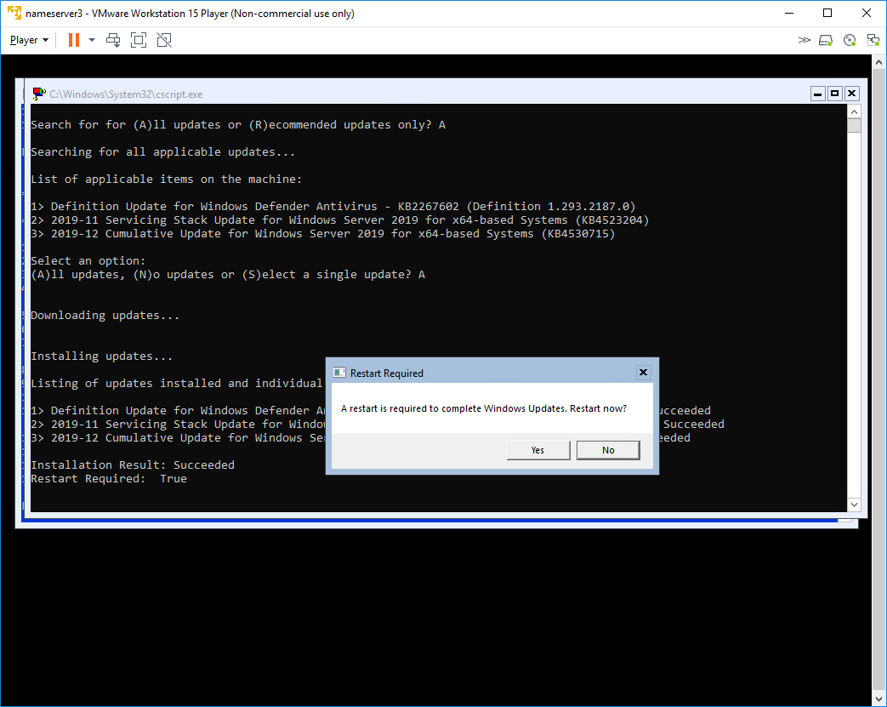Click Yes to restart now
Image resolution: width=887 pixels, height=707 pixels.
click(x=538, y=450)
